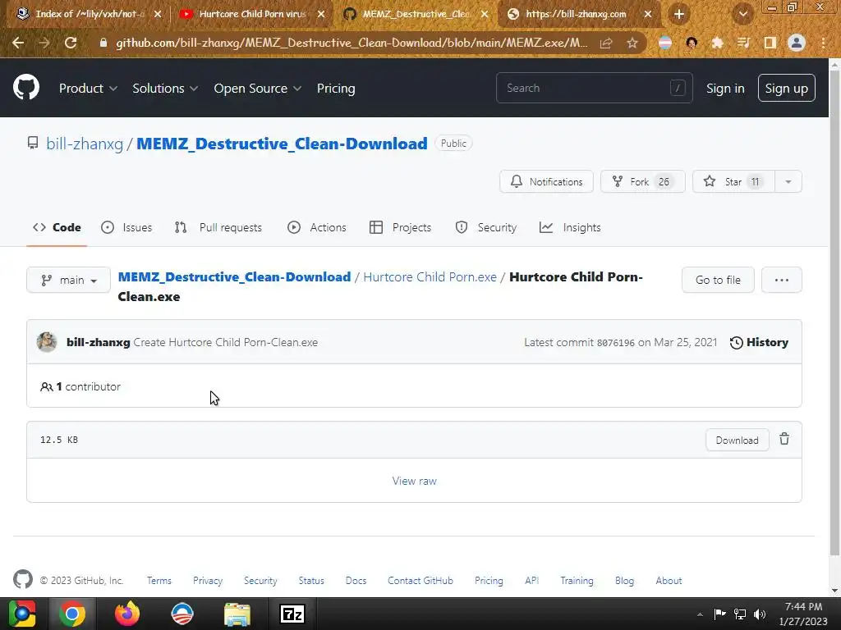Delete the file using trash icon
Screen dimensions: 841x630
[x=784, y=440]
